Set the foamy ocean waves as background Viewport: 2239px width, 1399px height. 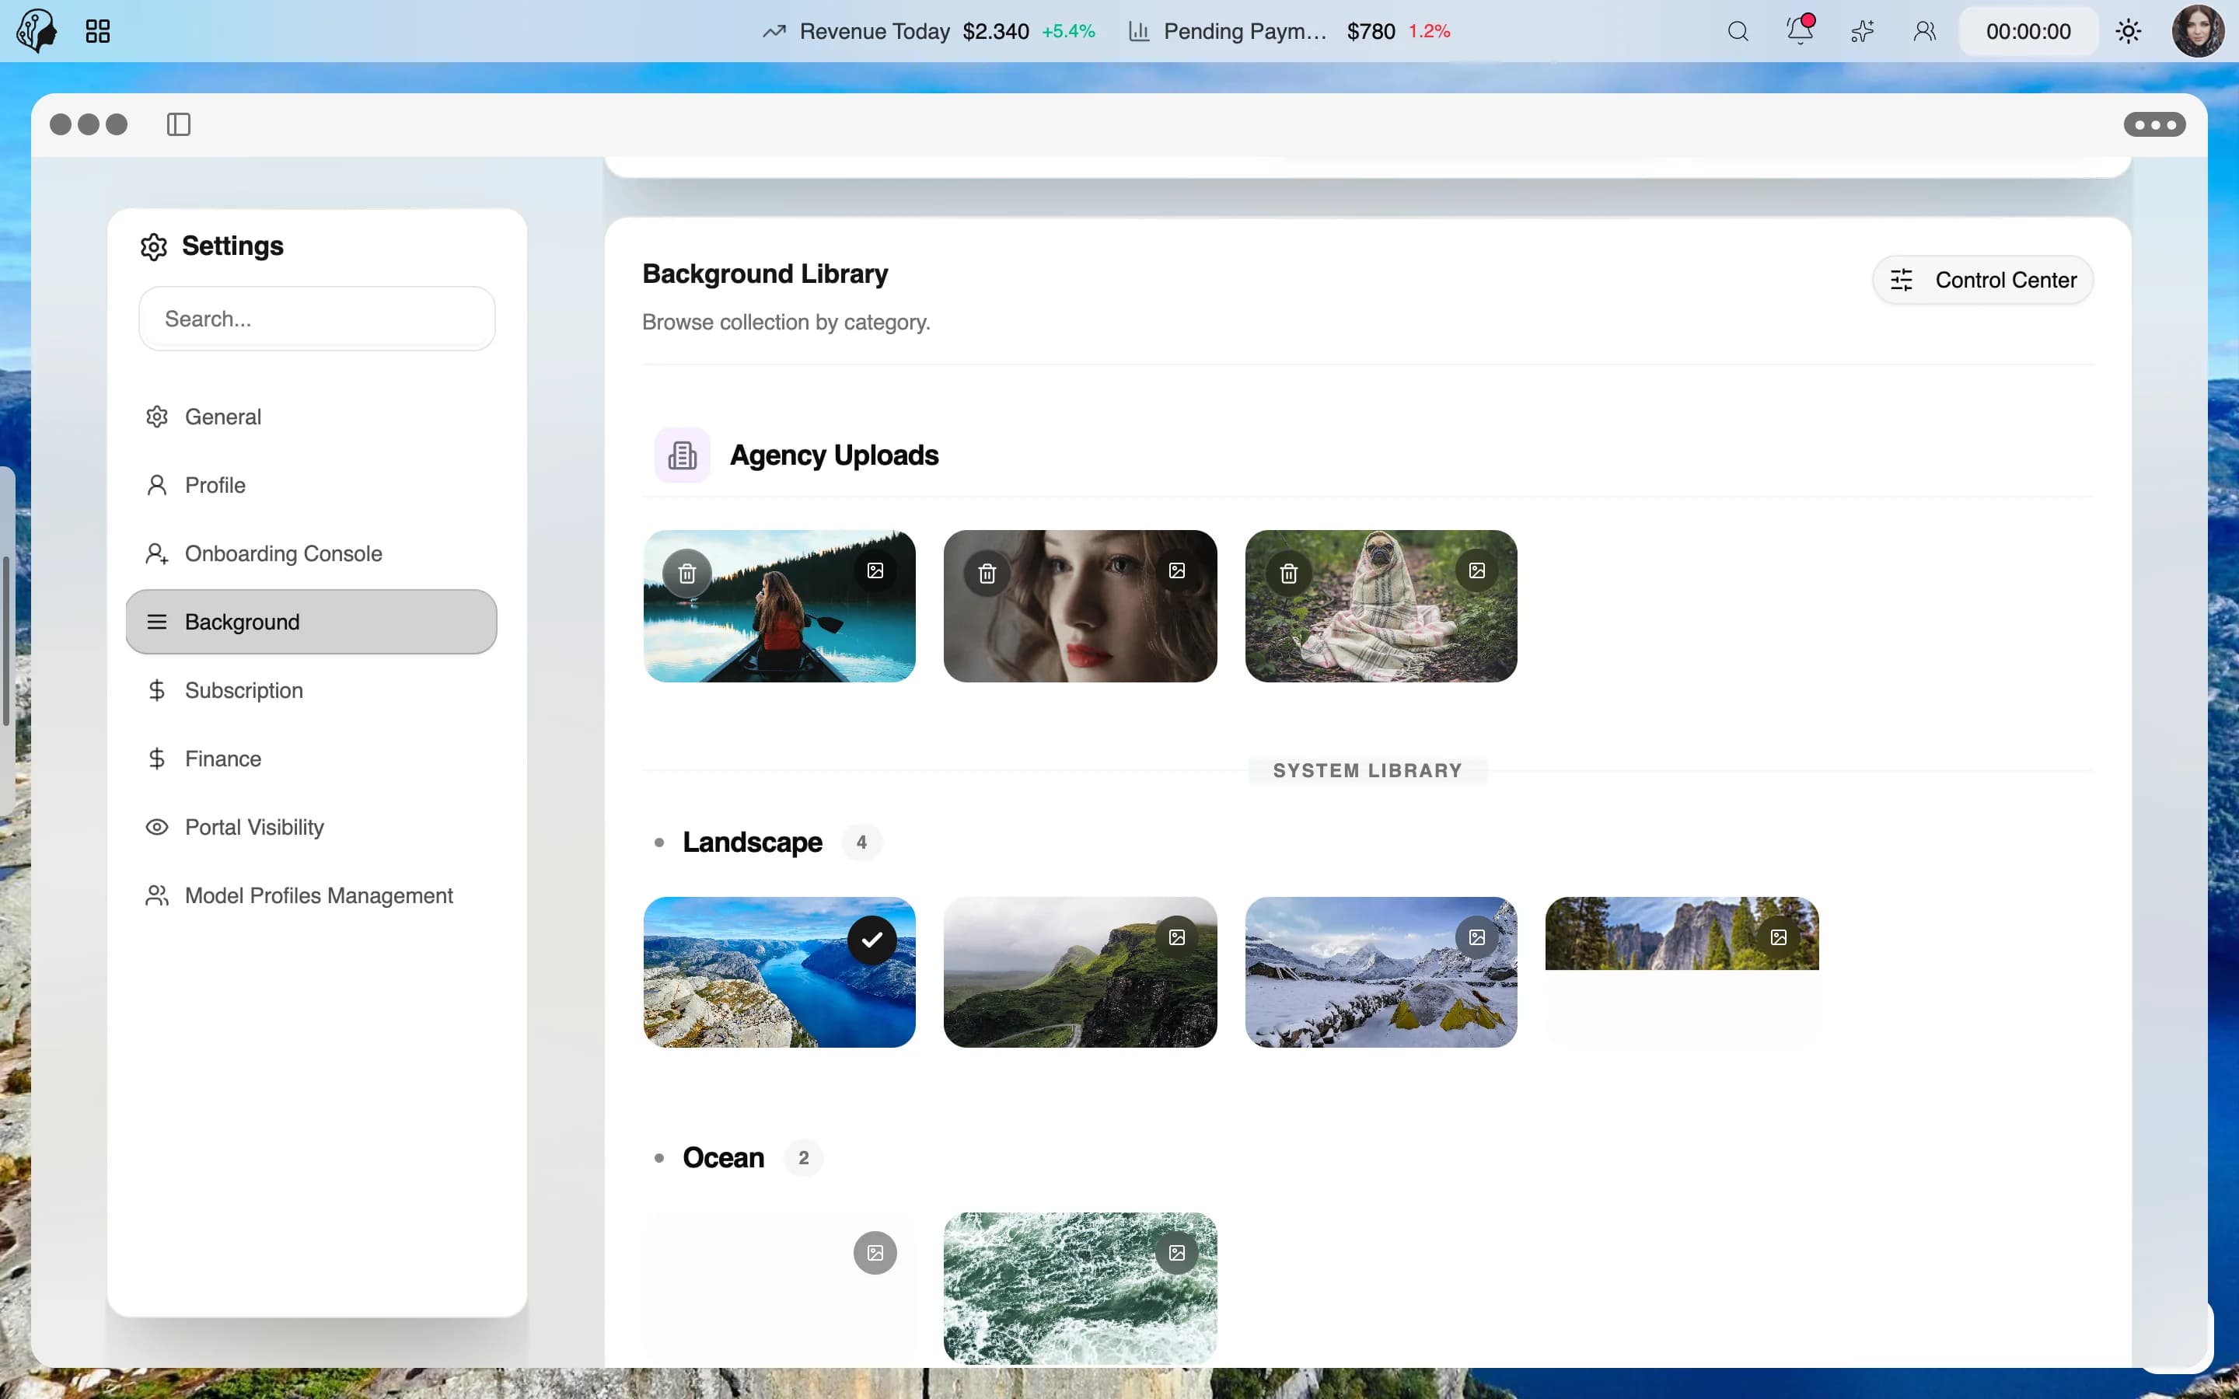[1177, 1253]
